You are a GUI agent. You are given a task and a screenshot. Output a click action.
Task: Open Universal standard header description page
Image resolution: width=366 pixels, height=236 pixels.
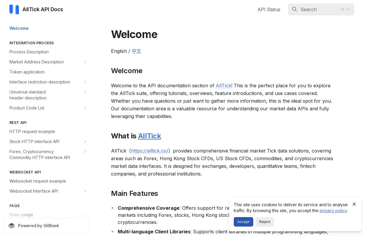28,95
